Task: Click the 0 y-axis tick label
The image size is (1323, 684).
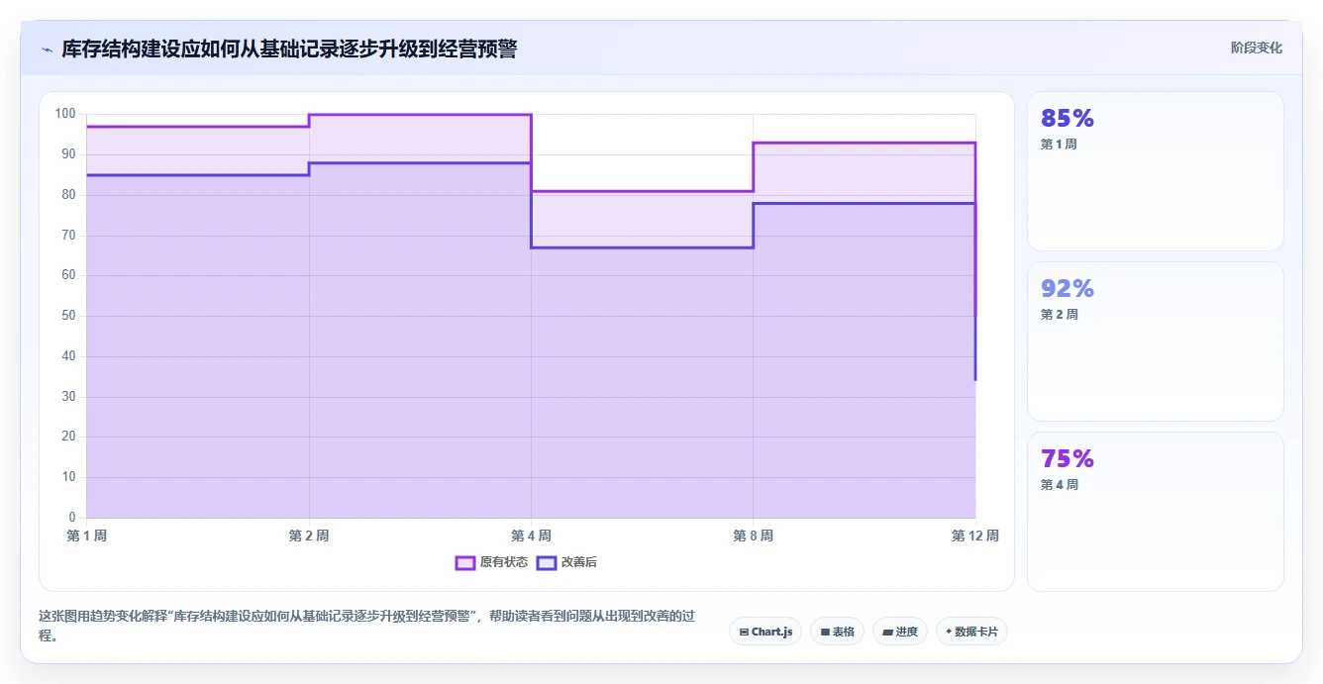Action: (x=72, y=518)
